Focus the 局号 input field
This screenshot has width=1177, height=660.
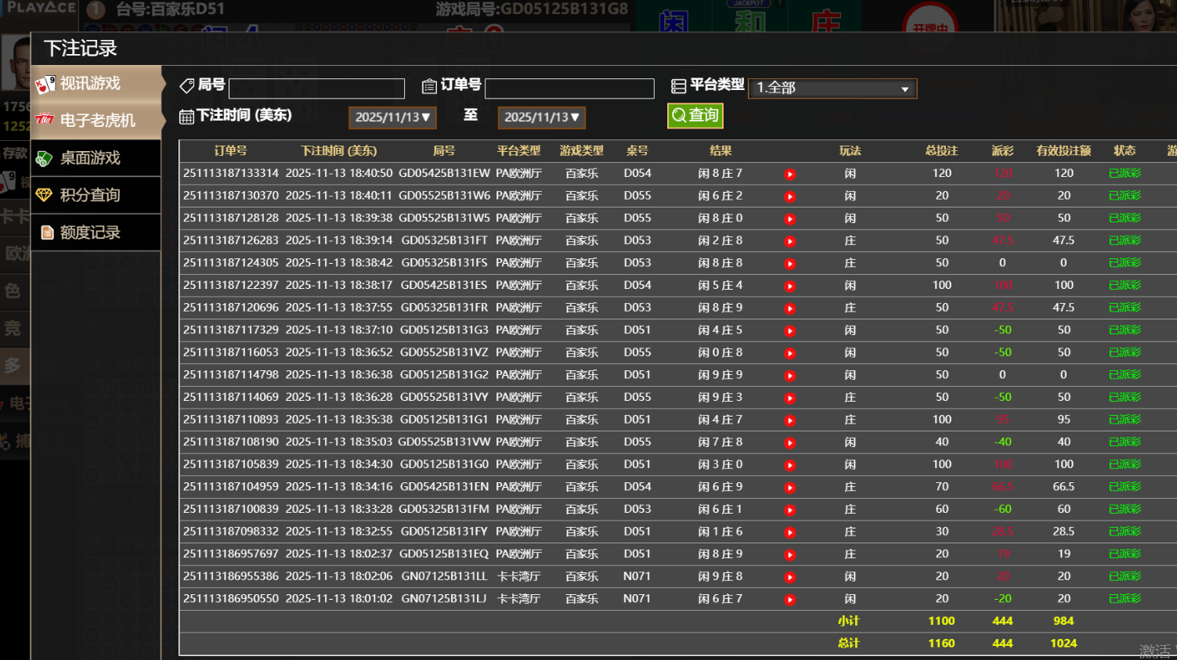[x=316, y=88]
